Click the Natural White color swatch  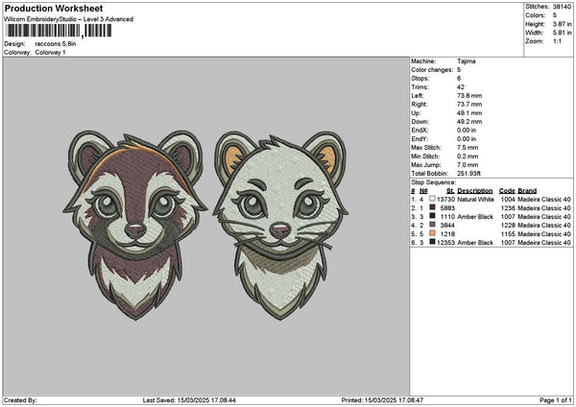click(433, 199)
